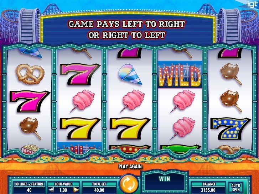Click the pink 7 on the first reel
The image size is (259, 194).
tap(30, 101)
